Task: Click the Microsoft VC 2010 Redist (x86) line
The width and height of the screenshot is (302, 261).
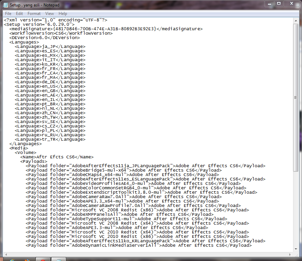Action: [137, 237]
